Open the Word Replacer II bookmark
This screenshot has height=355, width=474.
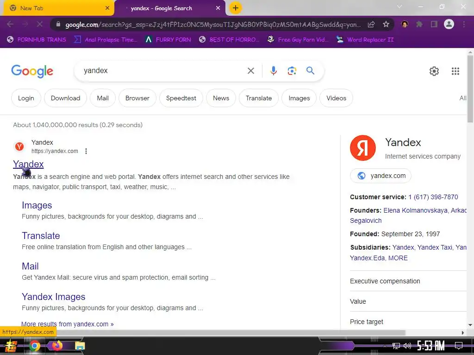point(365,40)
